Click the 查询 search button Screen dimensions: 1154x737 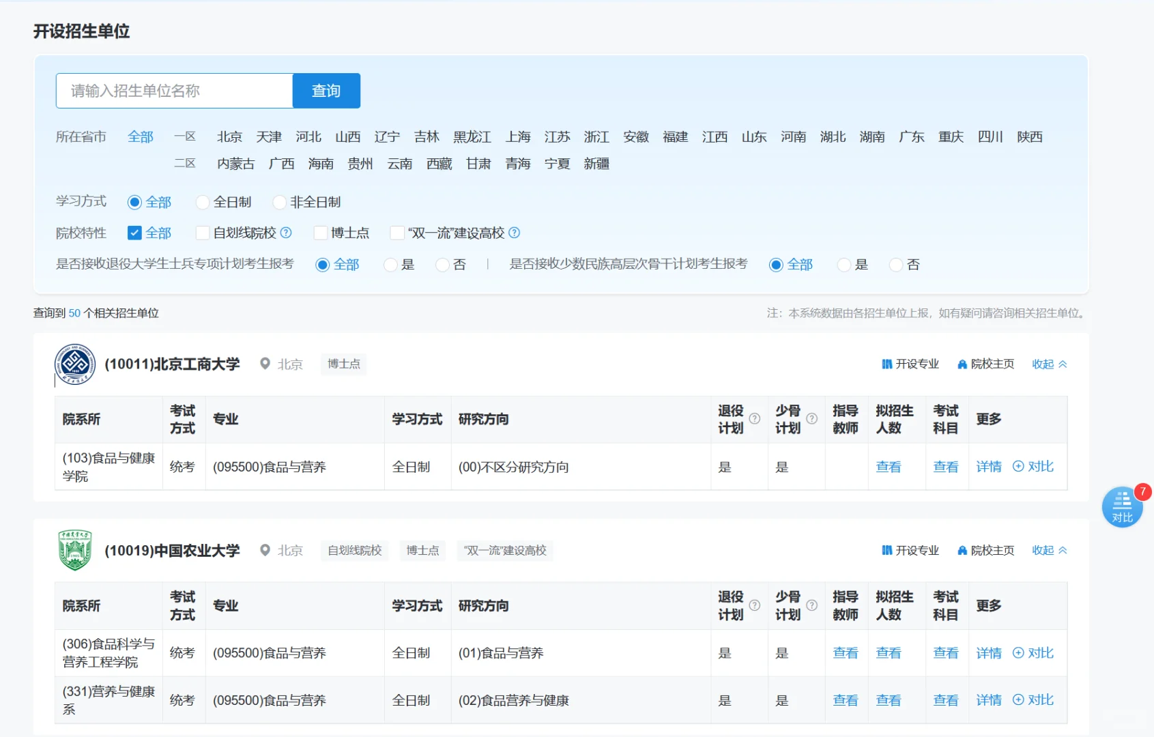point(326,90)
